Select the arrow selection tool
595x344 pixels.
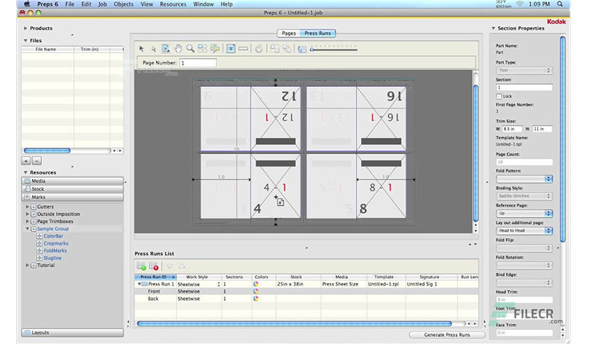[x=142, y=48]
